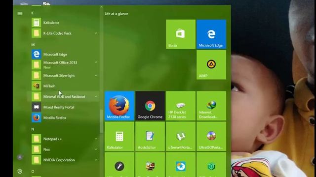Click the letter O section header
Image resolution: width=316 pixels, height=177 pixels.
tap(33, 172)
